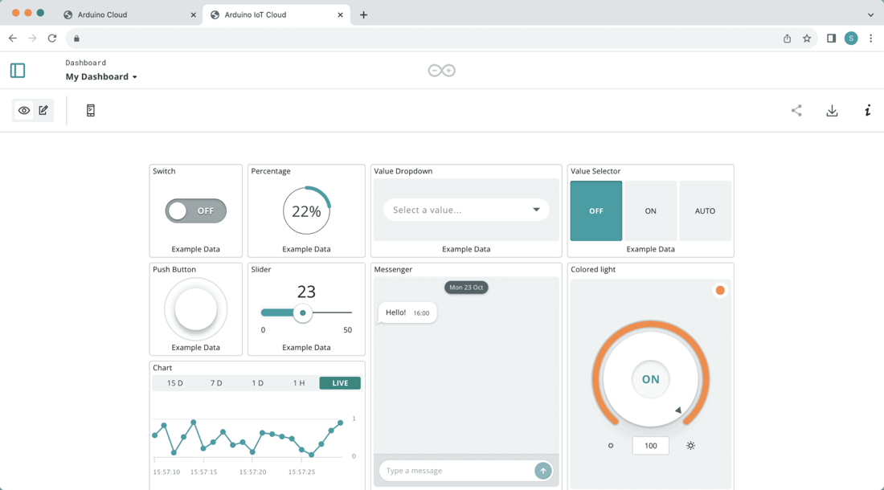
Task: Click the Mon 23 Oct date badge
Action: click(466, 288)
